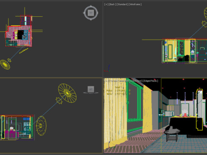This screenshot has width=207, height=155.
Task: Click the ViewCube in the bottom-left viewport
Action: point(91,89)
